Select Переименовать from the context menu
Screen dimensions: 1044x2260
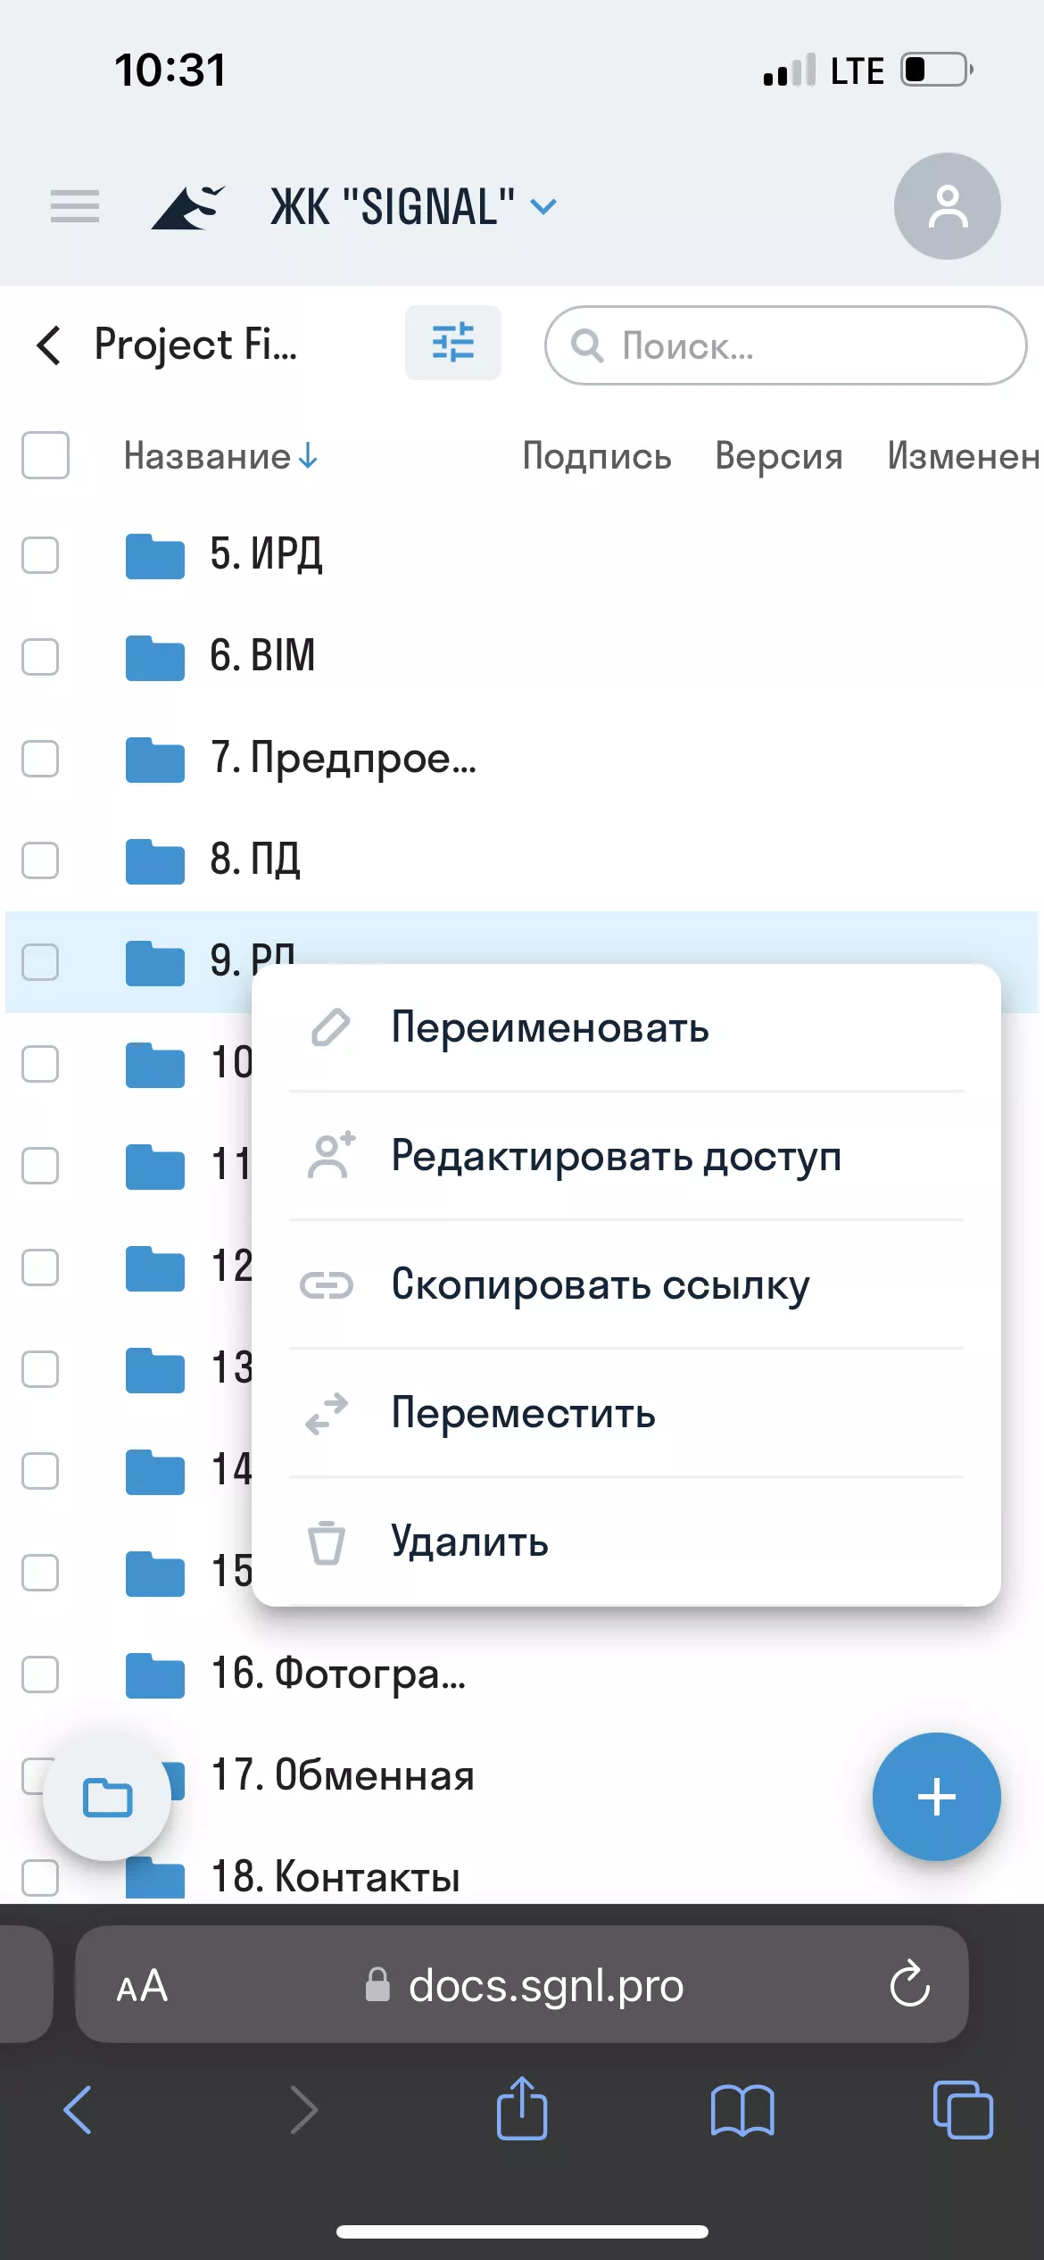[x=549, y=1028]
